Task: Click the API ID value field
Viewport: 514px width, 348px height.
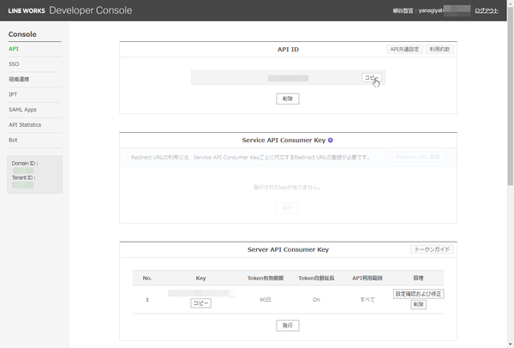Action: (288, 78)
